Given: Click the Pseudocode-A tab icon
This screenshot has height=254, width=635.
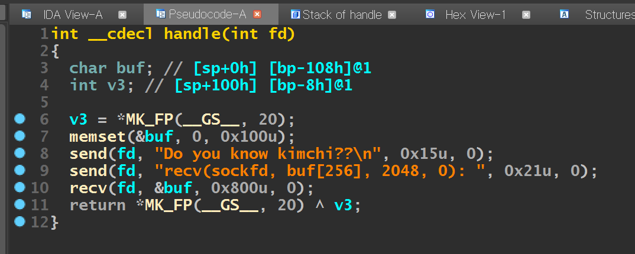Looking at the screenshot, I should pos(160,14).
